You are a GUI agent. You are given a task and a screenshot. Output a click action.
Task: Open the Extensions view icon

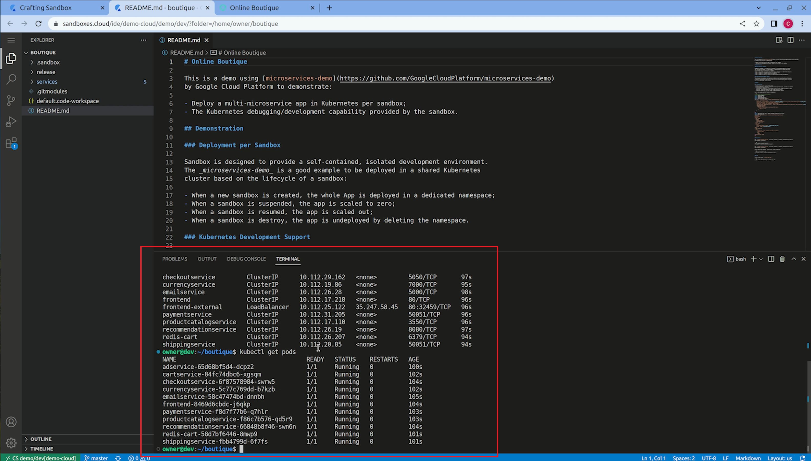click(11, 143)
